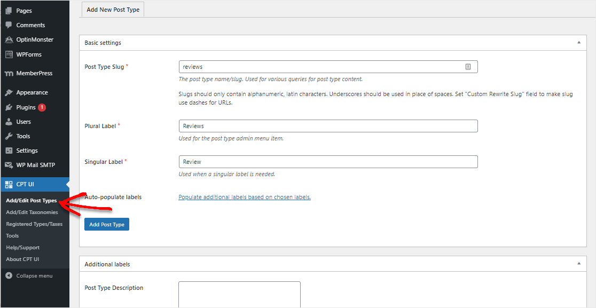Click the Pages menu icon
This screenshot has width=596, height=308.
tap(9, 11)
